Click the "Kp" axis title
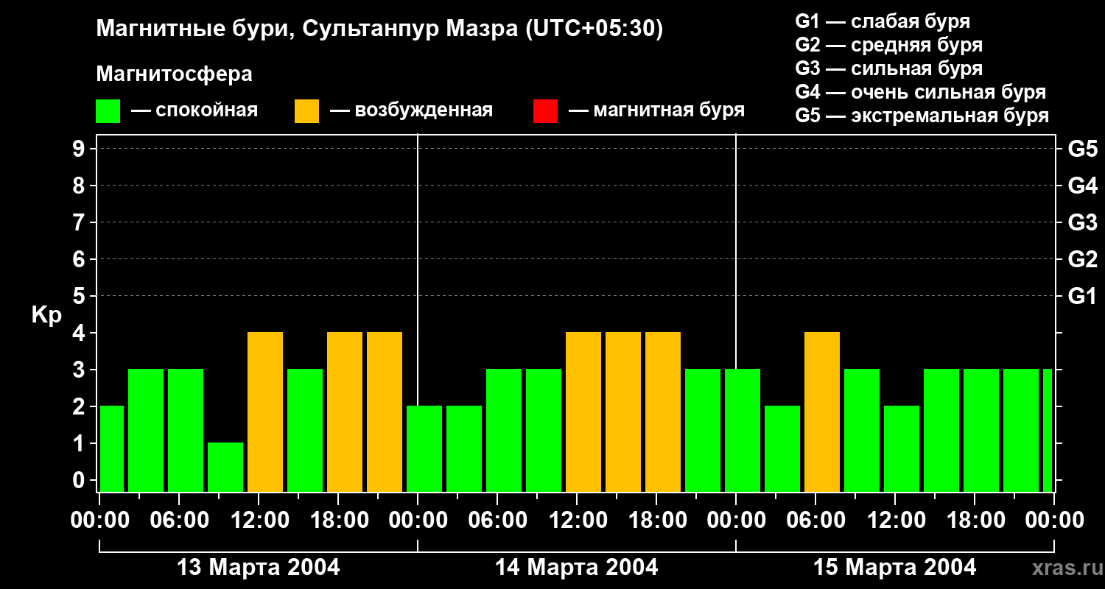 click(47, 315)
